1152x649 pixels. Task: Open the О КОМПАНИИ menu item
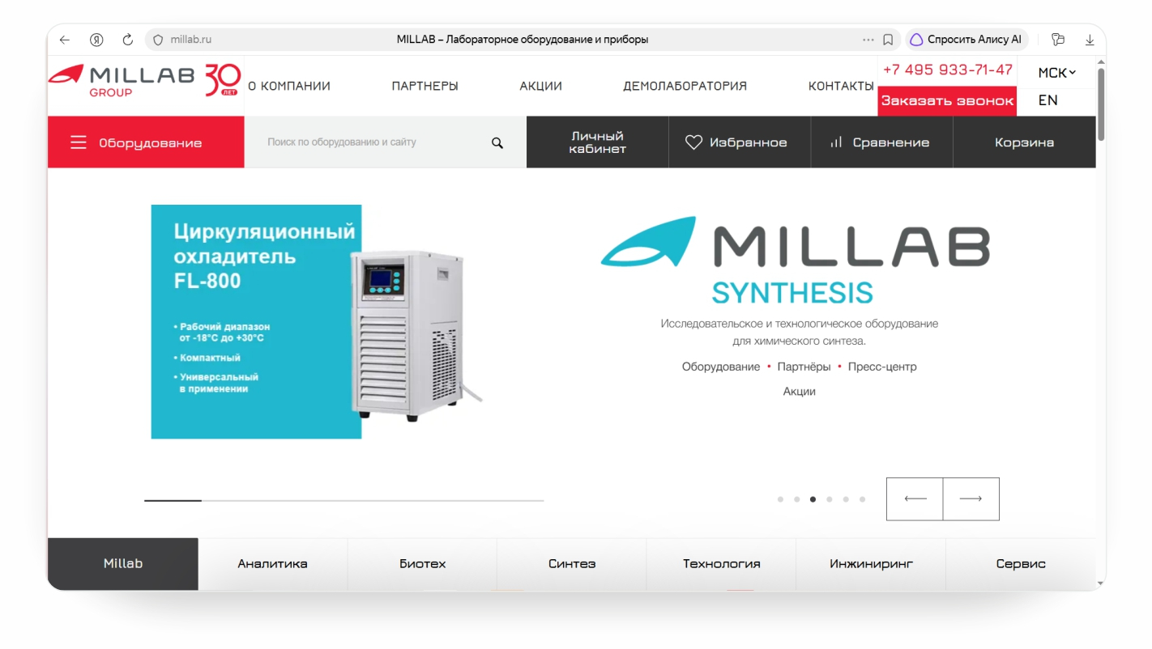coord(289,86)
